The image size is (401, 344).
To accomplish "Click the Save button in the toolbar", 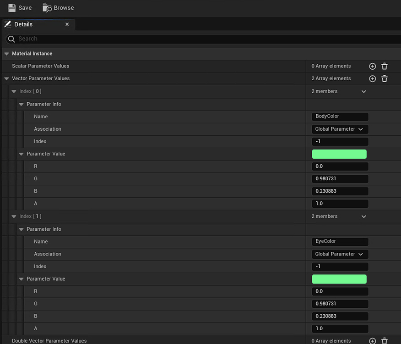I will [x=20, y=7].
